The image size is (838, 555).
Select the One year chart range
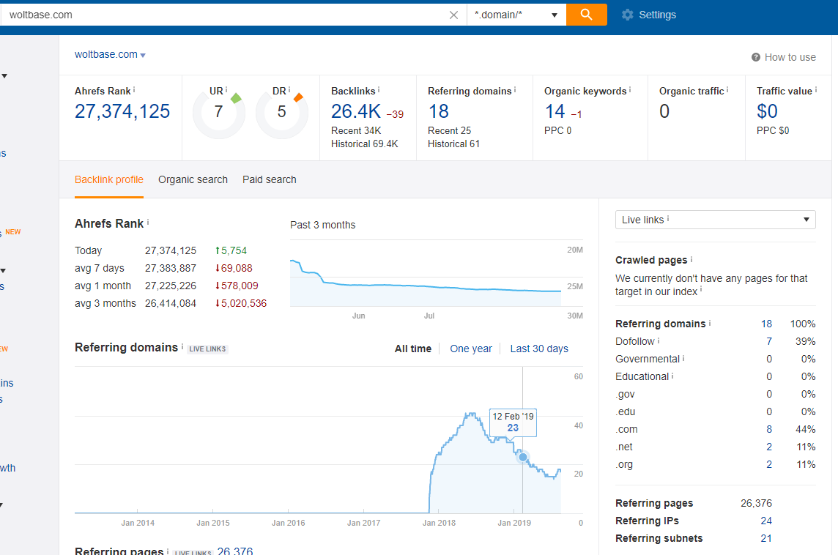tap(471, 349)
